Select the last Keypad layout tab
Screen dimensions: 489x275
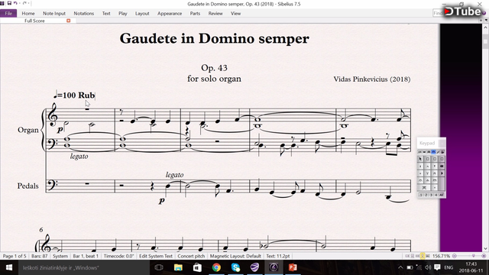(x=442, y=152)
